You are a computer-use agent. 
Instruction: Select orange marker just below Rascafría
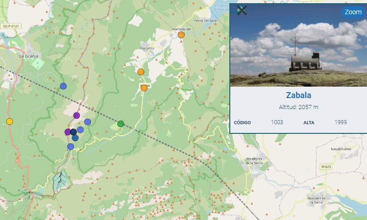click(141, 72)
